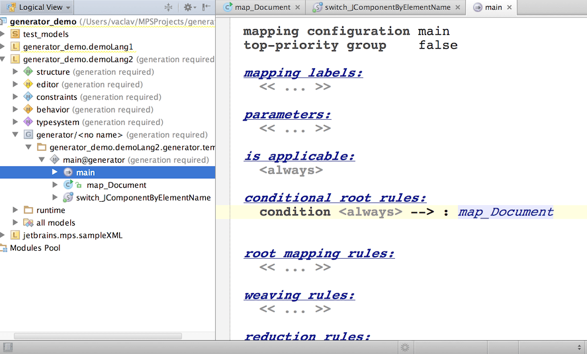Image resolution: width=587 pixels, height=354 pixels.
Task: Close the map_Document tab
Action: [298, 7]
